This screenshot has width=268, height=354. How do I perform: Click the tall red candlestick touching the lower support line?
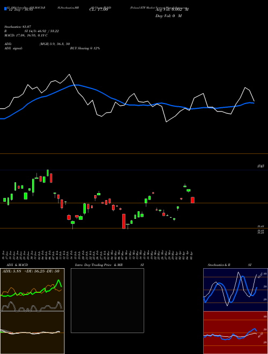(x=124, y=221)
